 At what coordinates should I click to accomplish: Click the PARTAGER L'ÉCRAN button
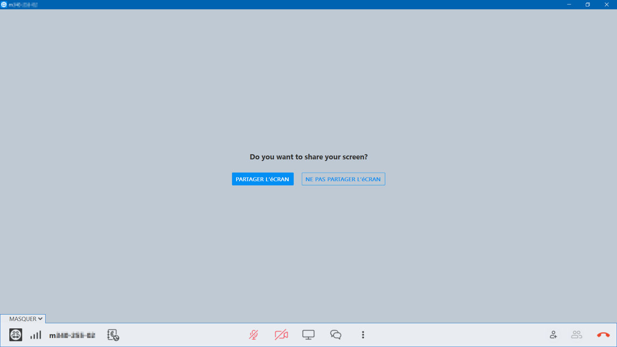263,179
